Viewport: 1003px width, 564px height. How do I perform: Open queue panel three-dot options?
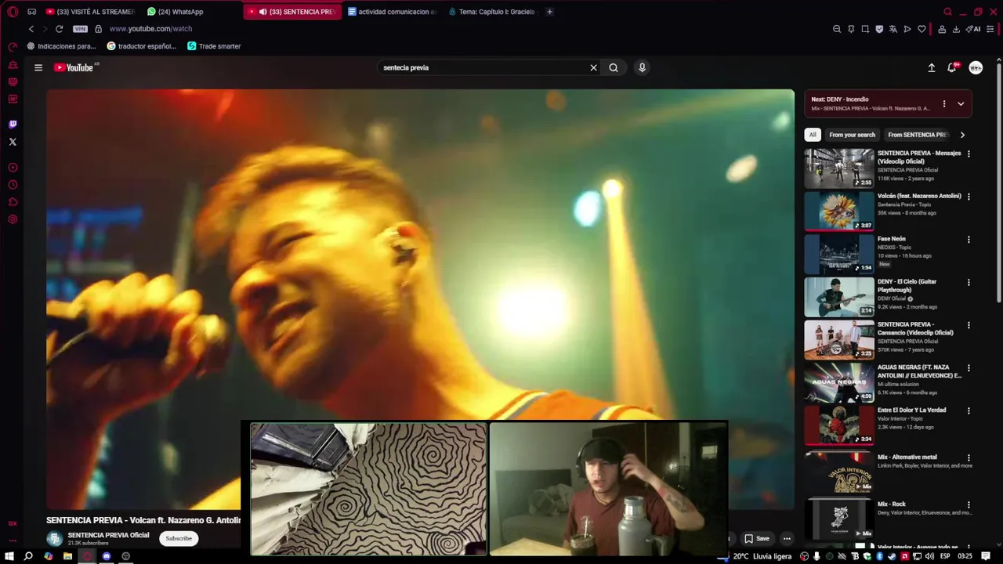[943, 103]
